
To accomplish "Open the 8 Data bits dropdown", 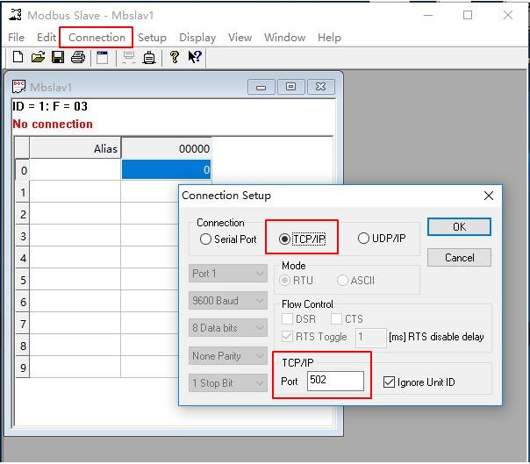I will click(228, 328).
